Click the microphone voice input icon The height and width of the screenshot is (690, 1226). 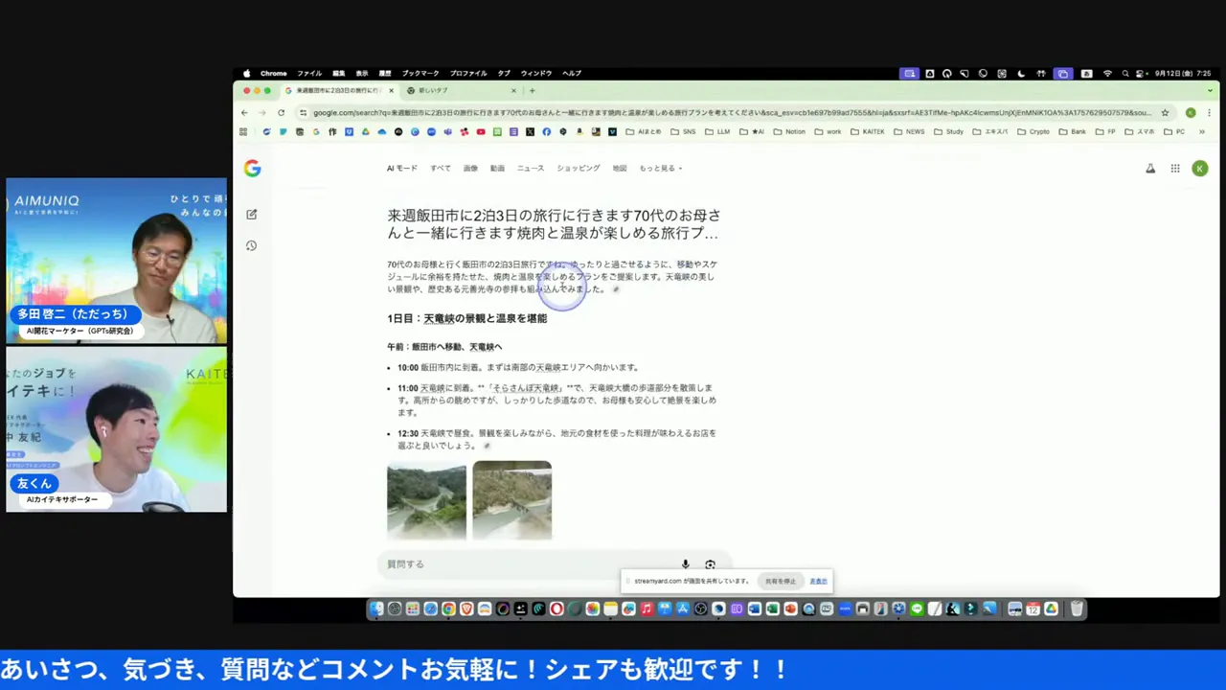(685, 564)
